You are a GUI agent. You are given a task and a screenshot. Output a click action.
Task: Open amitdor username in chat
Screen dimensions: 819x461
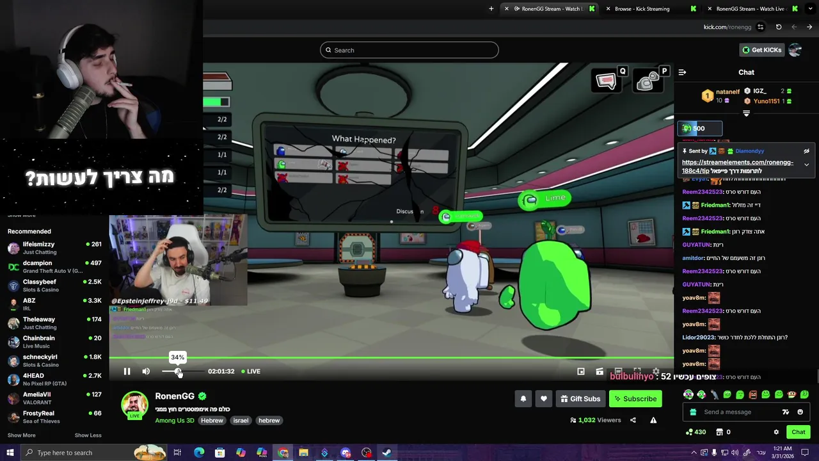[x=693, y=258]
